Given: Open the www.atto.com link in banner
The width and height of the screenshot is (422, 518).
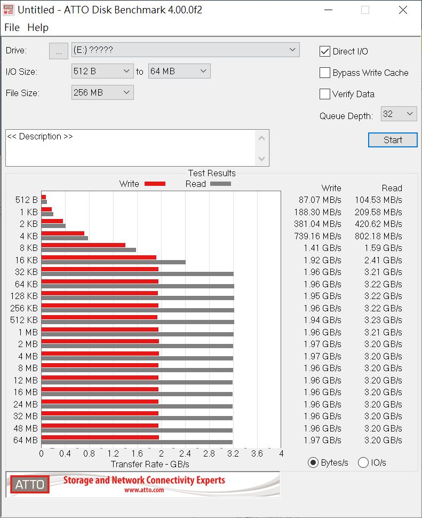Looking at the screenshot, I should click(x=144, y=490).
